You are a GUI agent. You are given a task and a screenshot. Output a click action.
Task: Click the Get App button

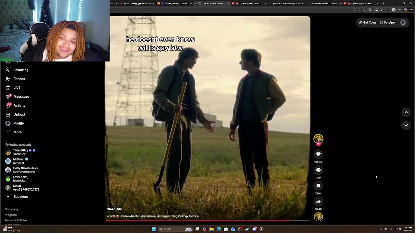click(387, 23)
